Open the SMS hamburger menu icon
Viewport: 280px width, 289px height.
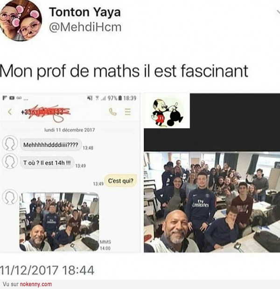point(128,112)
